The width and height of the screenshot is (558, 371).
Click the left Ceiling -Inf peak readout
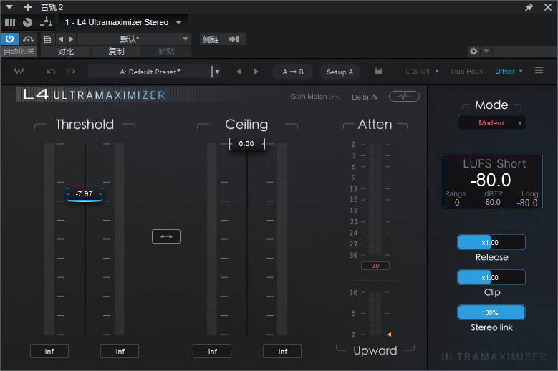click(212, 352)
